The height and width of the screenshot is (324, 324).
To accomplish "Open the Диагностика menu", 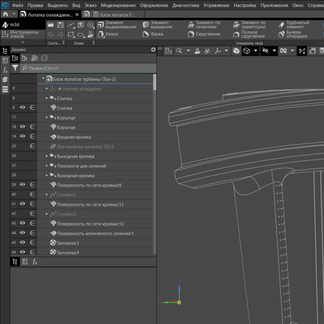I will [x=185, y=6].
